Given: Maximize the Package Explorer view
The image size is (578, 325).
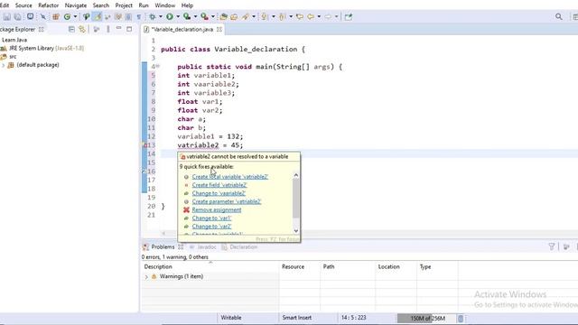Looking at the screenshot, I should (129, 29).
